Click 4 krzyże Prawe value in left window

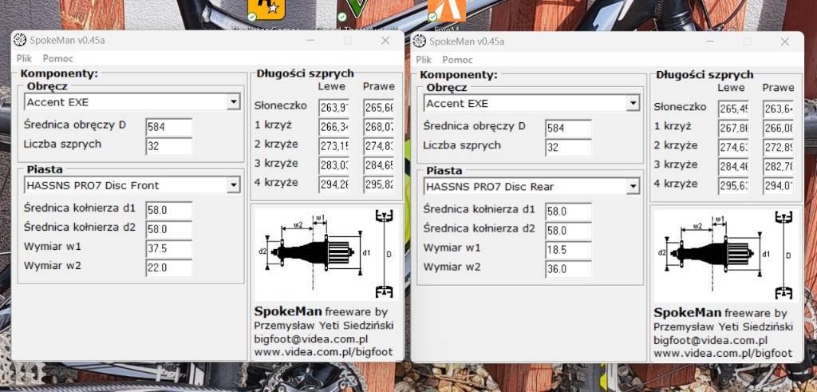[379, 184]
